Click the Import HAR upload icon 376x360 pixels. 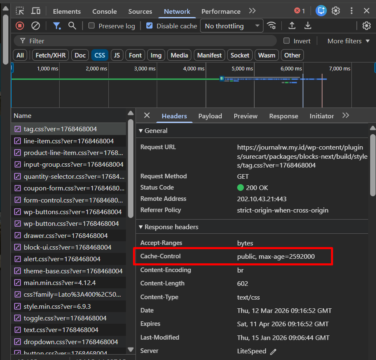click(292, 26)
